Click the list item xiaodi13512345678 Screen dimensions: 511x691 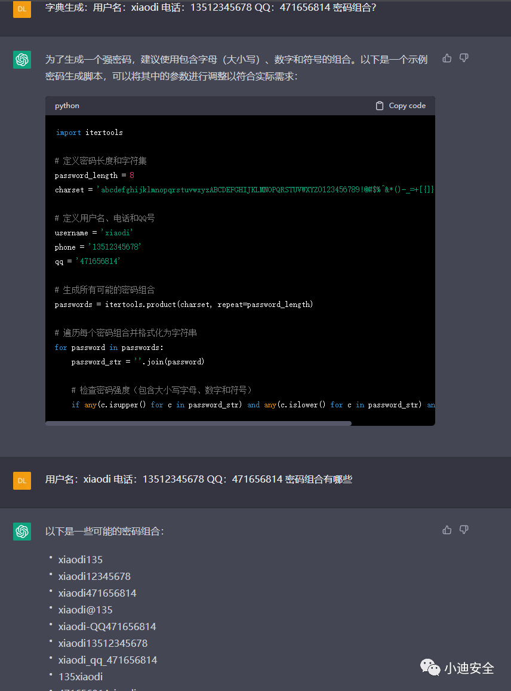coord(103,643)
